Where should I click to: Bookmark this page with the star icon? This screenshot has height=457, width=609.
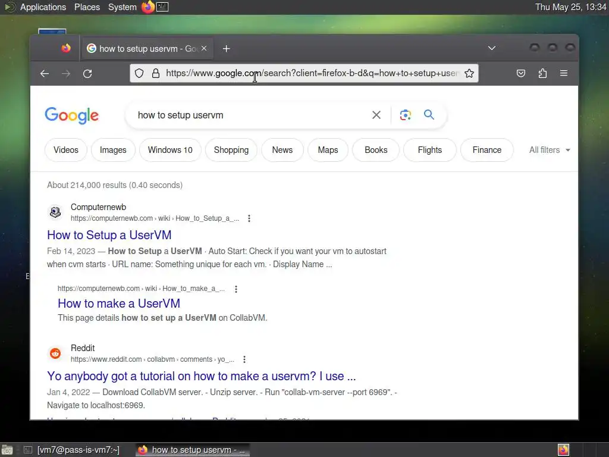pos(469,73)
